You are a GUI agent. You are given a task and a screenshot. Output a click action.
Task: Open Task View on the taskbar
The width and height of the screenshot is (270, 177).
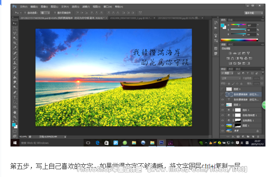(x=88, y=143)
